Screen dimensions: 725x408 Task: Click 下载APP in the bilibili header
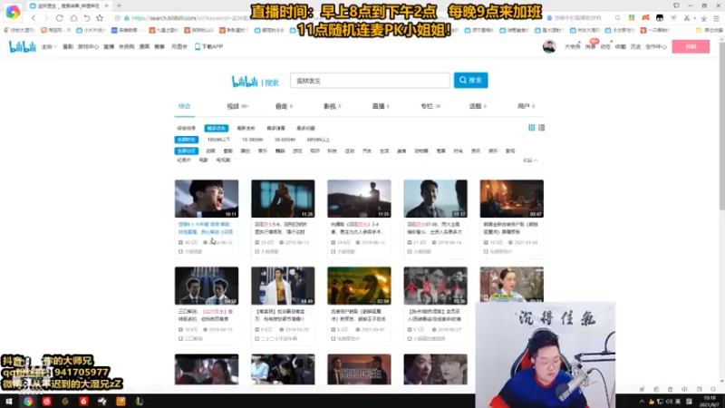point(208,47)
